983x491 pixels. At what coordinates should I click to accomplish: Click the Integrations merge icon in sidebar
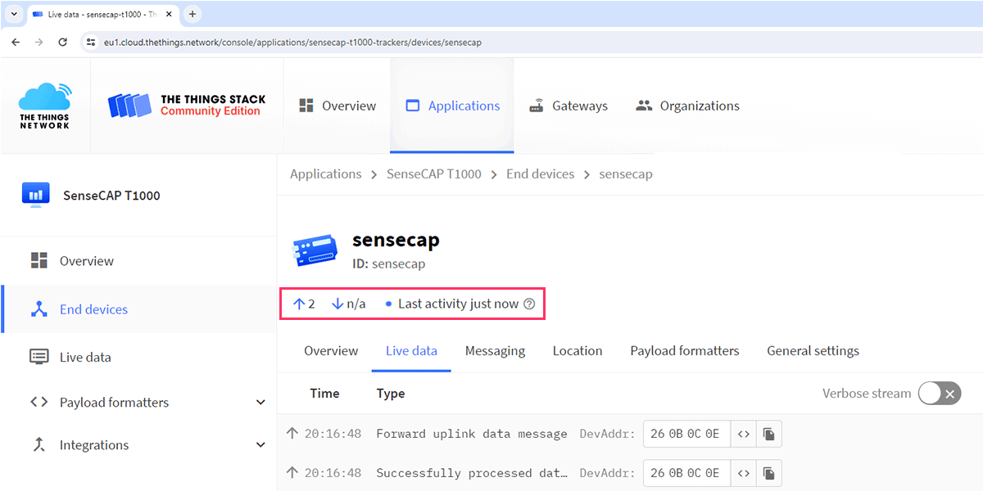pos(39,444)
